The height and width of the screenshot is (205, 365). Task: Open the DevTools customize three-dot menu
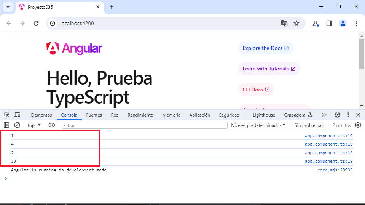[x=348, y=115]
